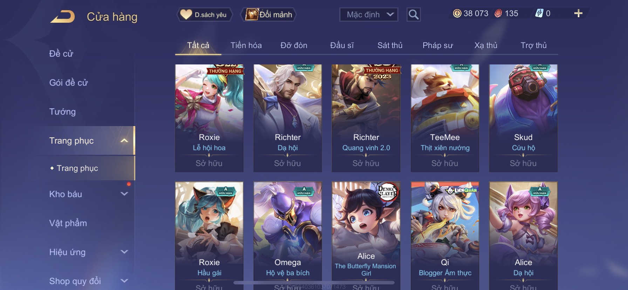Click the blue voucher ticket icon
This screenshot has width=628, height=290.
[539, 13]
